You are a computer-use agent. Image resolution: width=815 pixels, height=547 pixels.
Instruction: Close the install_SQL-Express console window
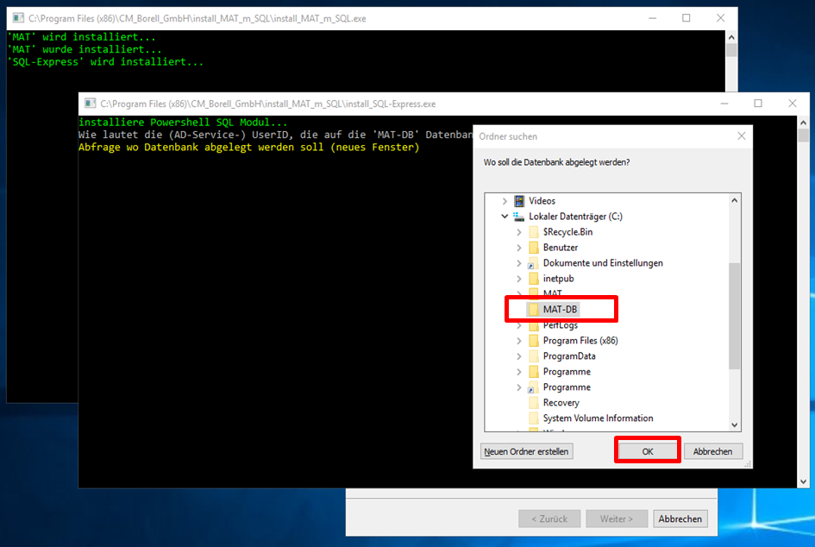[x=792, y=104]
